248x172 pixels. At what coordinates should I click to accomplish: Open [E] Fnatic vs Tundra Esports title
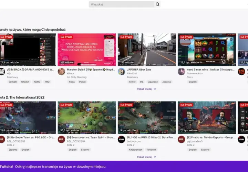pos(211,137)
